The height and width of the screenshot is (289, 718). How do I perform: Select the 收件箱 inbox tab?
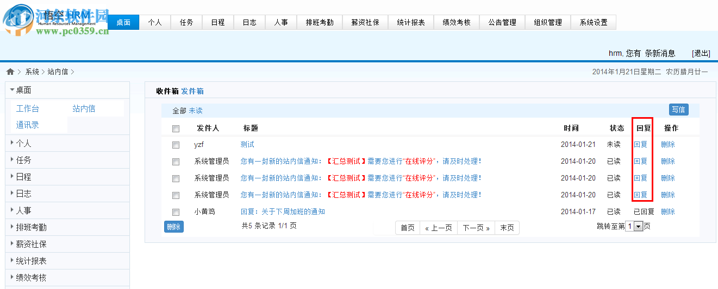tap(167, 91)
